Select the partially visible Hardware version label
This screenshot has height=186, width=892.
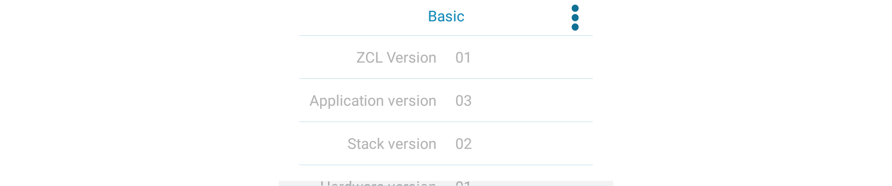(378, 184)
